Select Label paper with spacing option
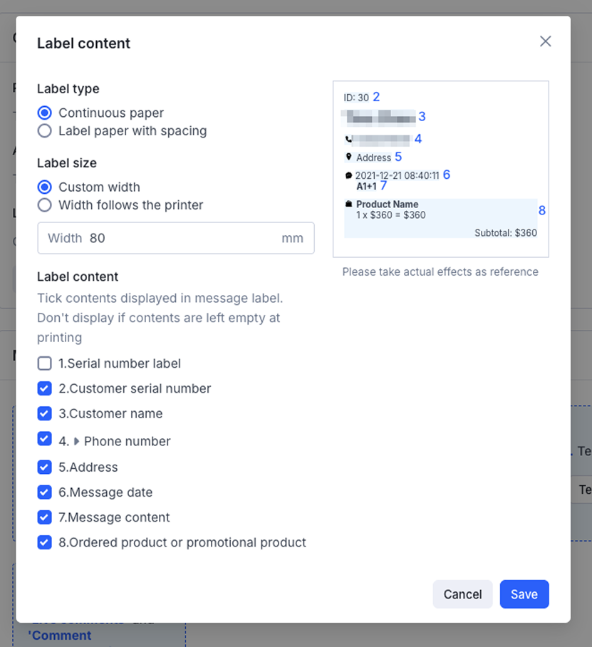The image size is (592, 647). click(x=45, y=131)
